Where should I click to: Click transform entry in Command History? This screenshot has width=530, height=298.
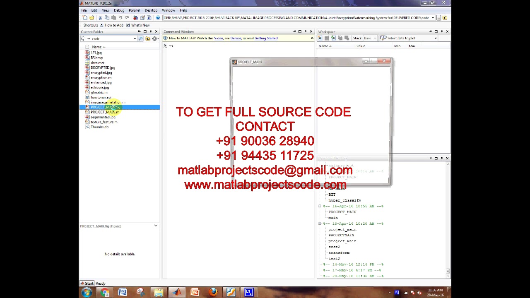[339, 252]
